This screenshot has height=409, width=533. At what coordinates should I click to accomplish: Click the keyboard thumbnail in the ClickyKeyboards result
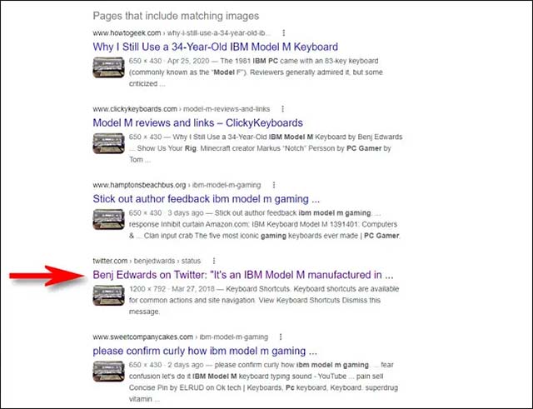[108, 143]
